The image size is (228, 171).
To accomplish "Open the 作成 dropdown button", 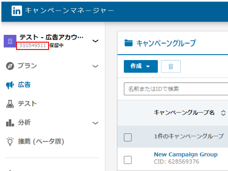I will [x=141, y=66].
